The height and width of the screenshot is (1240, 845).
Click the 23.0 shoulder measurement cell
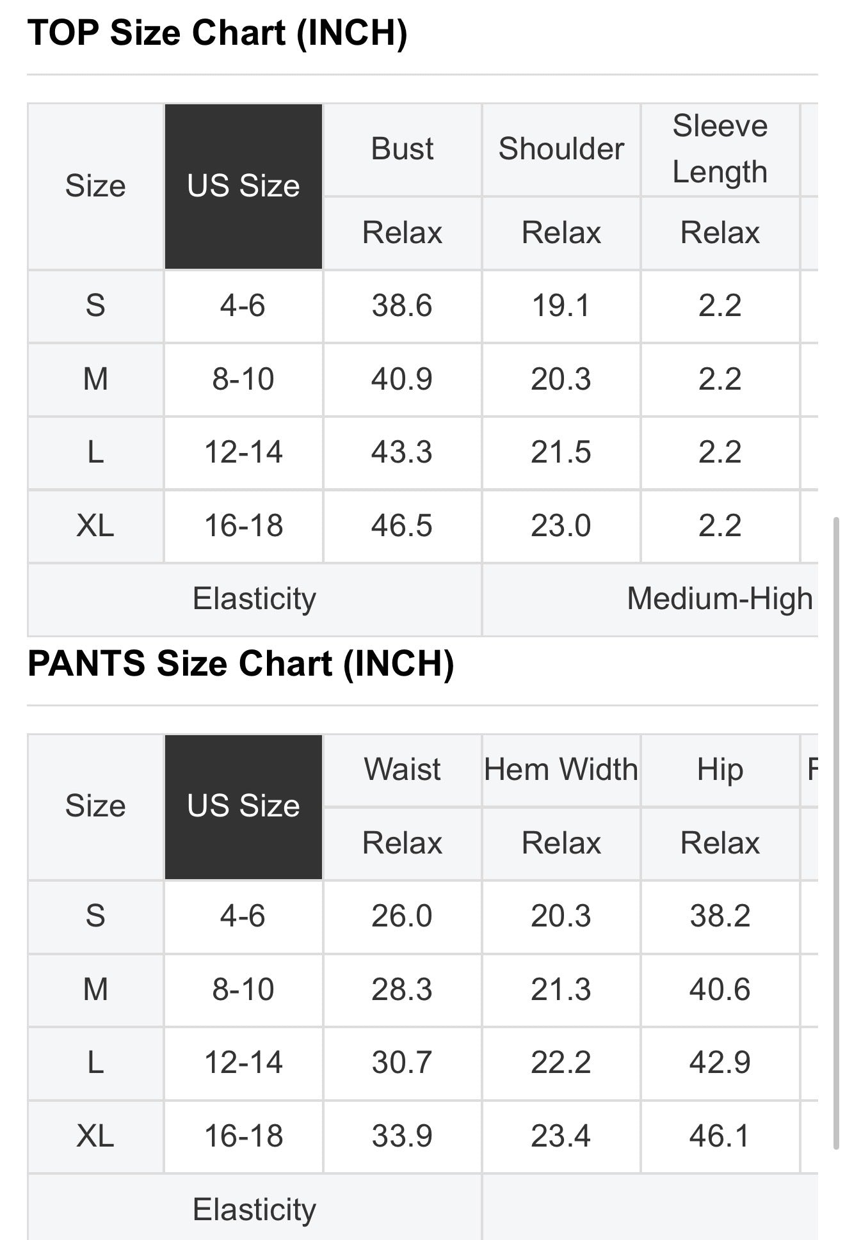click(x=561, y=526)
